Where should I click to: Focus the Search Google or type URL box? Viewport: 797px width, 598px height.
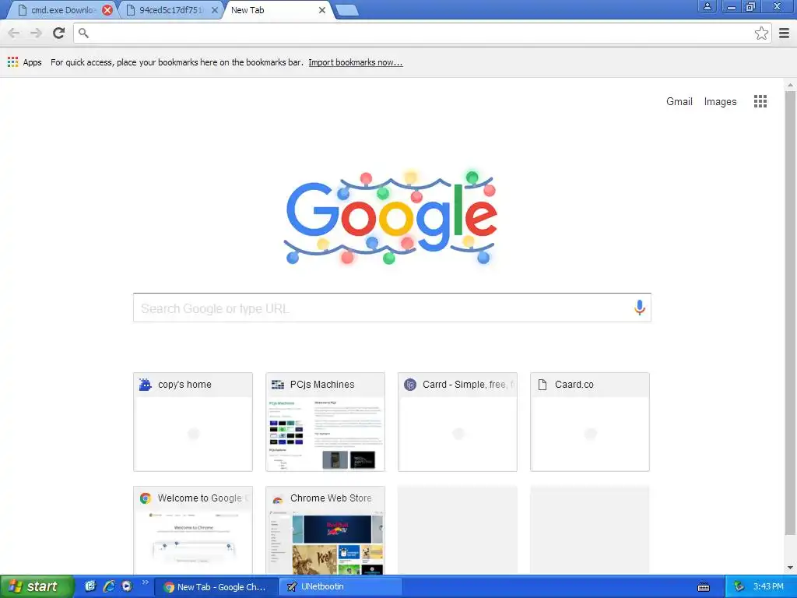click(x=392, y=308)
